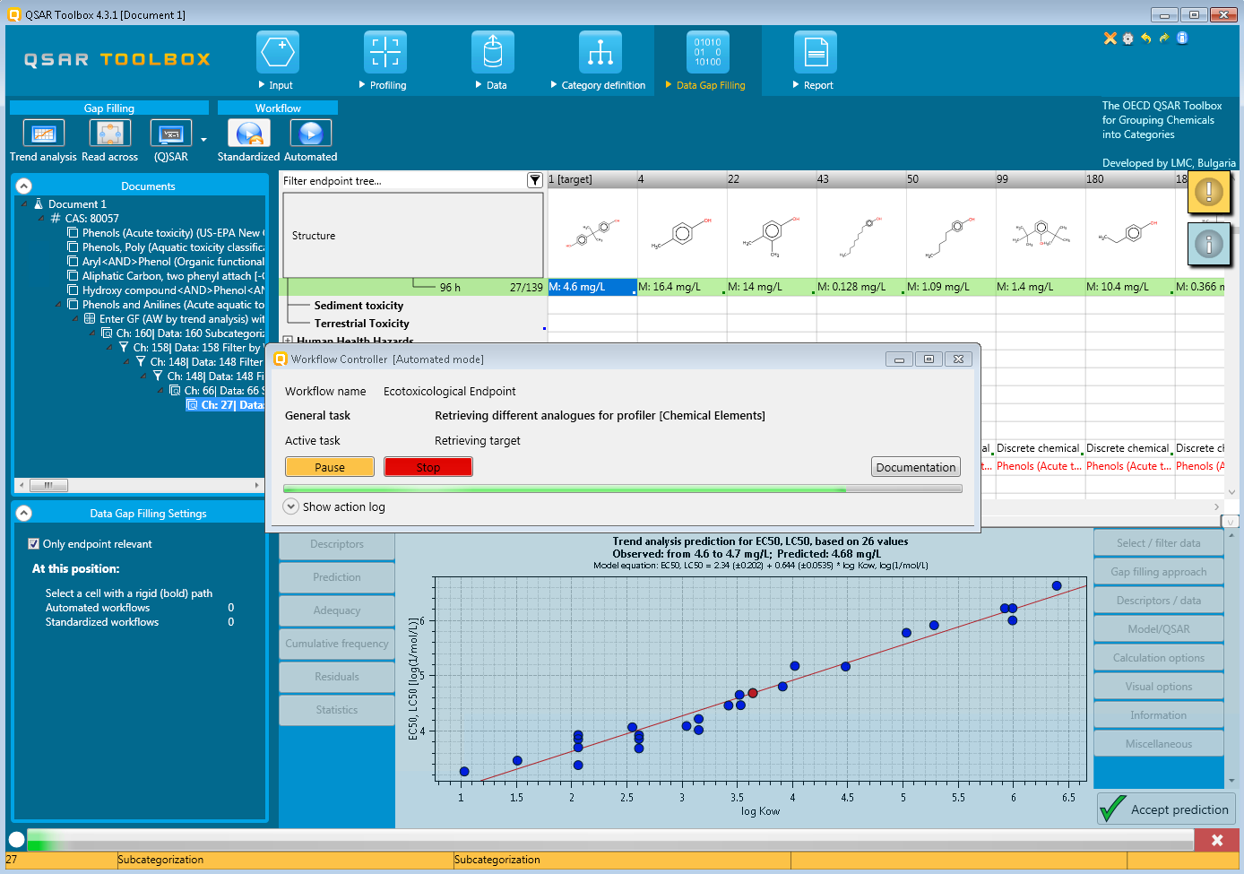The image size is (1244, 874).
Task: Open the Category definition stage icon
Action: point(600,53)
